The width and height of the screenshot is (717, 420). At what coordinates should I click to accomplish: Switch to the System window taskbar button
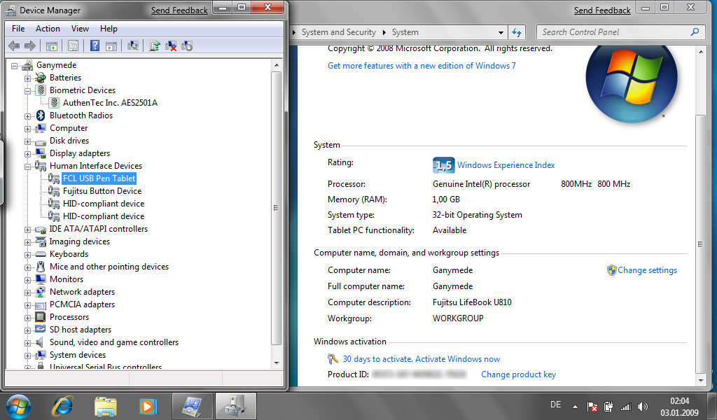tap(193, 406)
